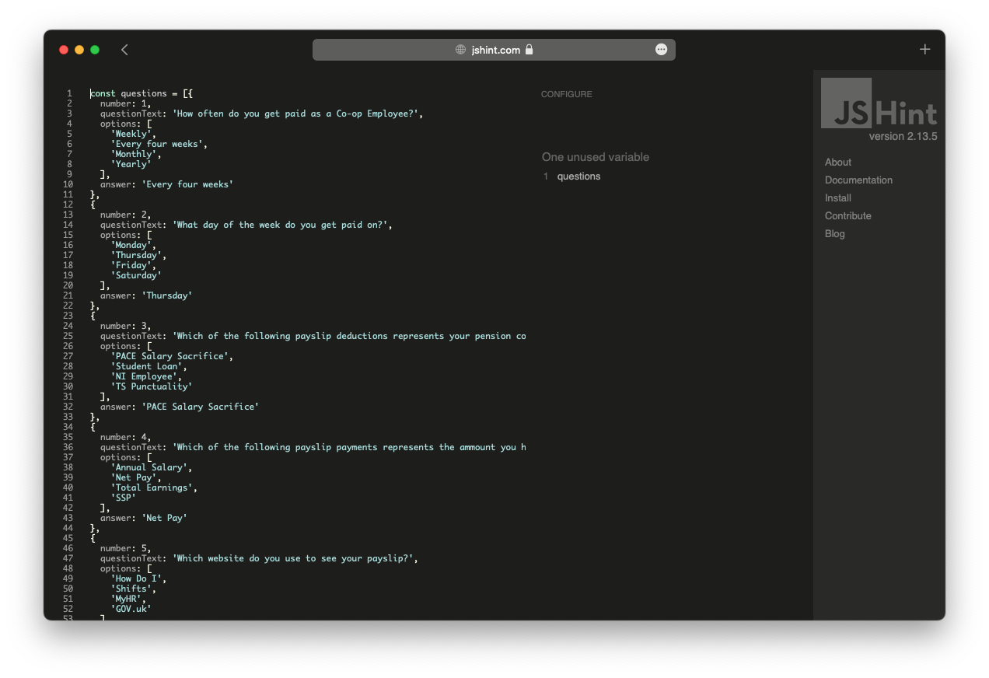This screenshot has height=678, width=989.
Task: Open page options via the ellipsis icon
Action: [661, 49]
